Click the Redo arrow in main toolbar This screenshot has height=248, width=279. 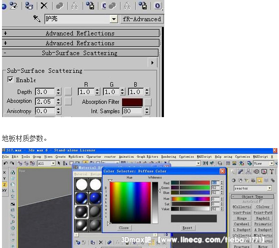pos(12,163)
